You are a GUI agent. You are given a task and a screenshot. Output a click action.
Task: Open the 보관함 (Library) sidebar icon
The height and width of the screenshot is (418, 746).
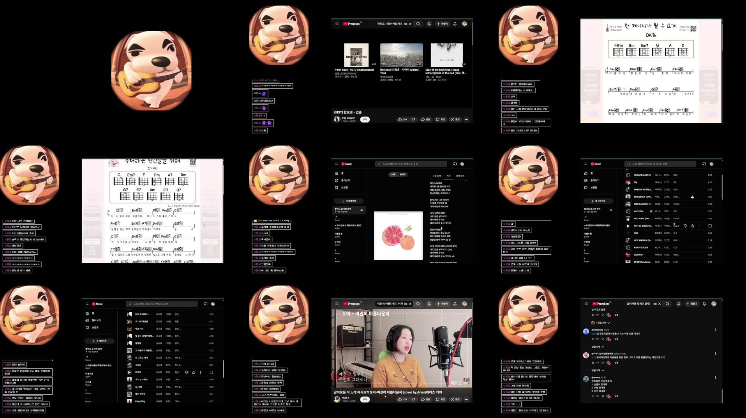click(x=336, y=187)
